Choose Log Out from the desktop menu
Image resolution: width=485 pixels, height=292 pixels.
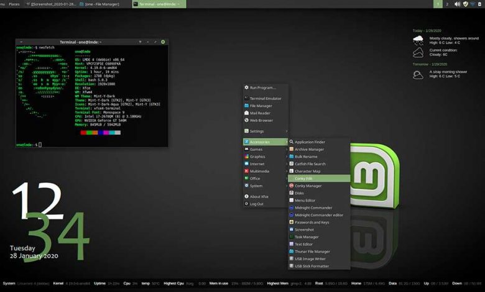266,204
